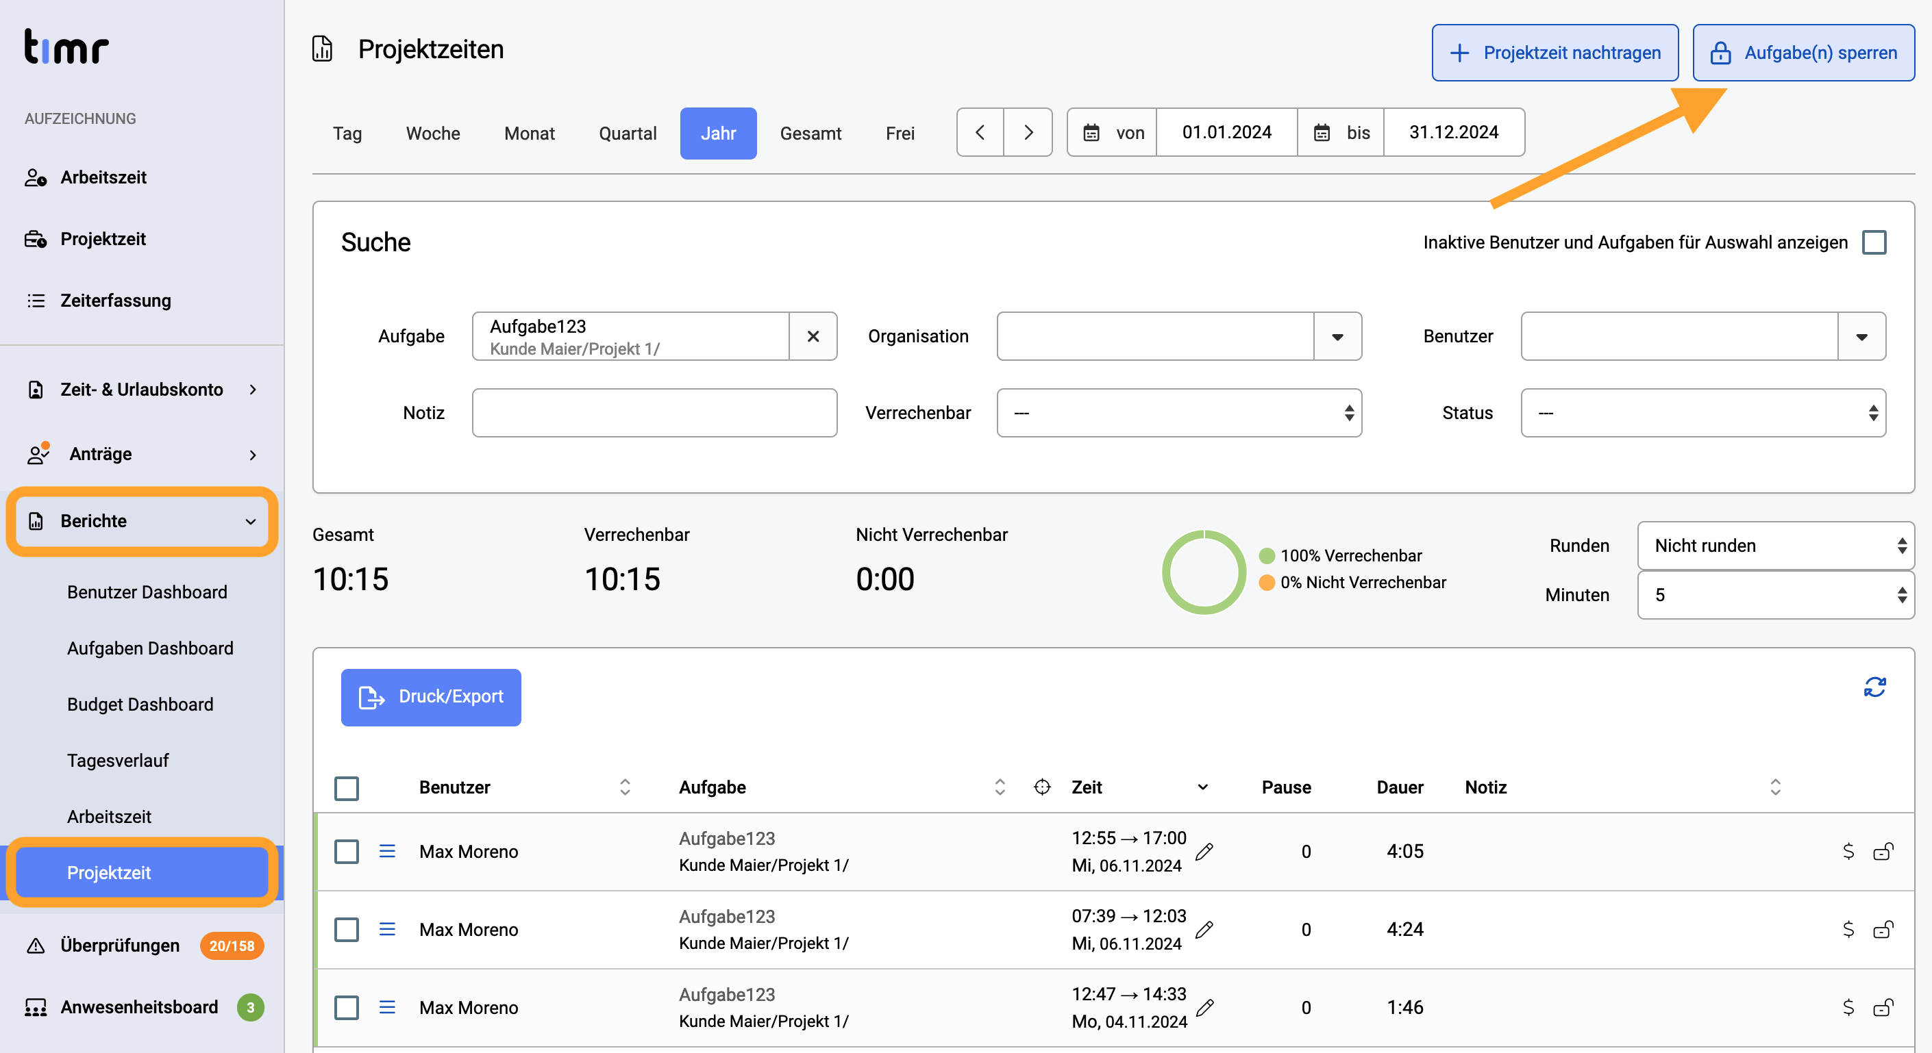Edit end date 31.12.2024 field

pos(1454,133)
